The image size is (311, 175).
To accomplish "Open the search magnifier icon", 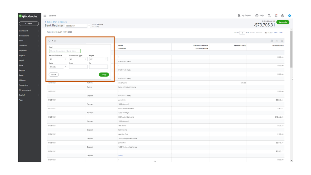I will tap(269, 16).
